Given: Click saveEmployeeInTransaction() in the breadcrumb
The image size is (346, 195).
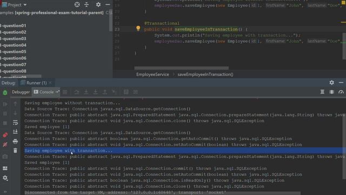Looking at the screenshot, I should (205, 75).
